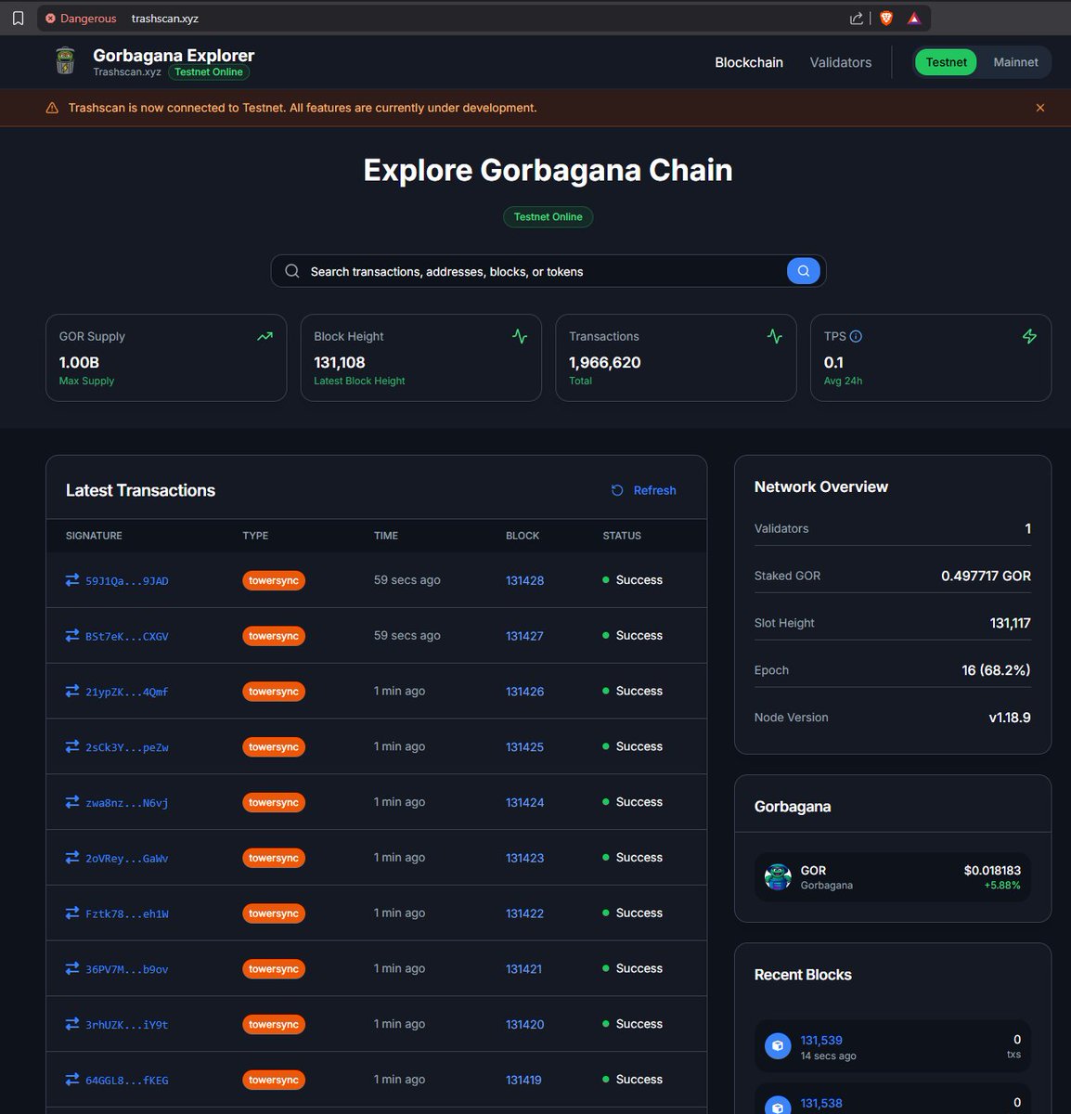The image size is (1071, 1114).
Task: Open block 131419 link
Action: point(523,1080)
